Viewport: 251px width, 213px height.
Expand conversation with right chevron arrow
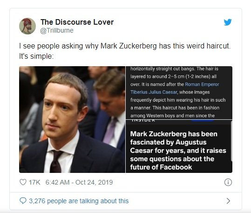(x=229, y=201)
